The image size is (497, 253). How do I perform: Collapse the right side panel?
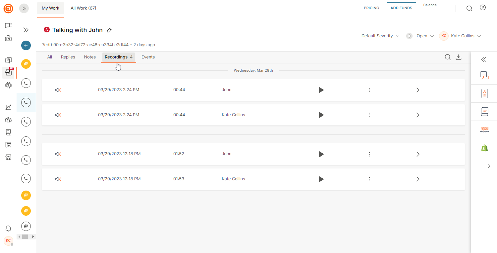click(x=484, y=59)
